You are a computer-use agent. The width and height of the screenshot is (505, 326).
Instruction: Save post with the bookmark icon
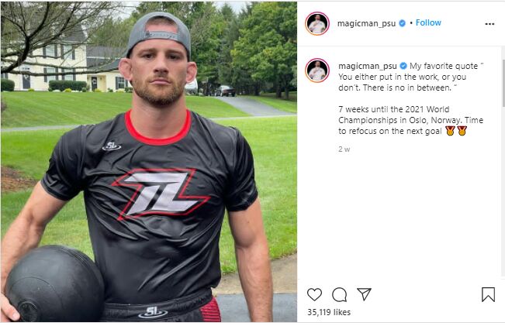488,294
